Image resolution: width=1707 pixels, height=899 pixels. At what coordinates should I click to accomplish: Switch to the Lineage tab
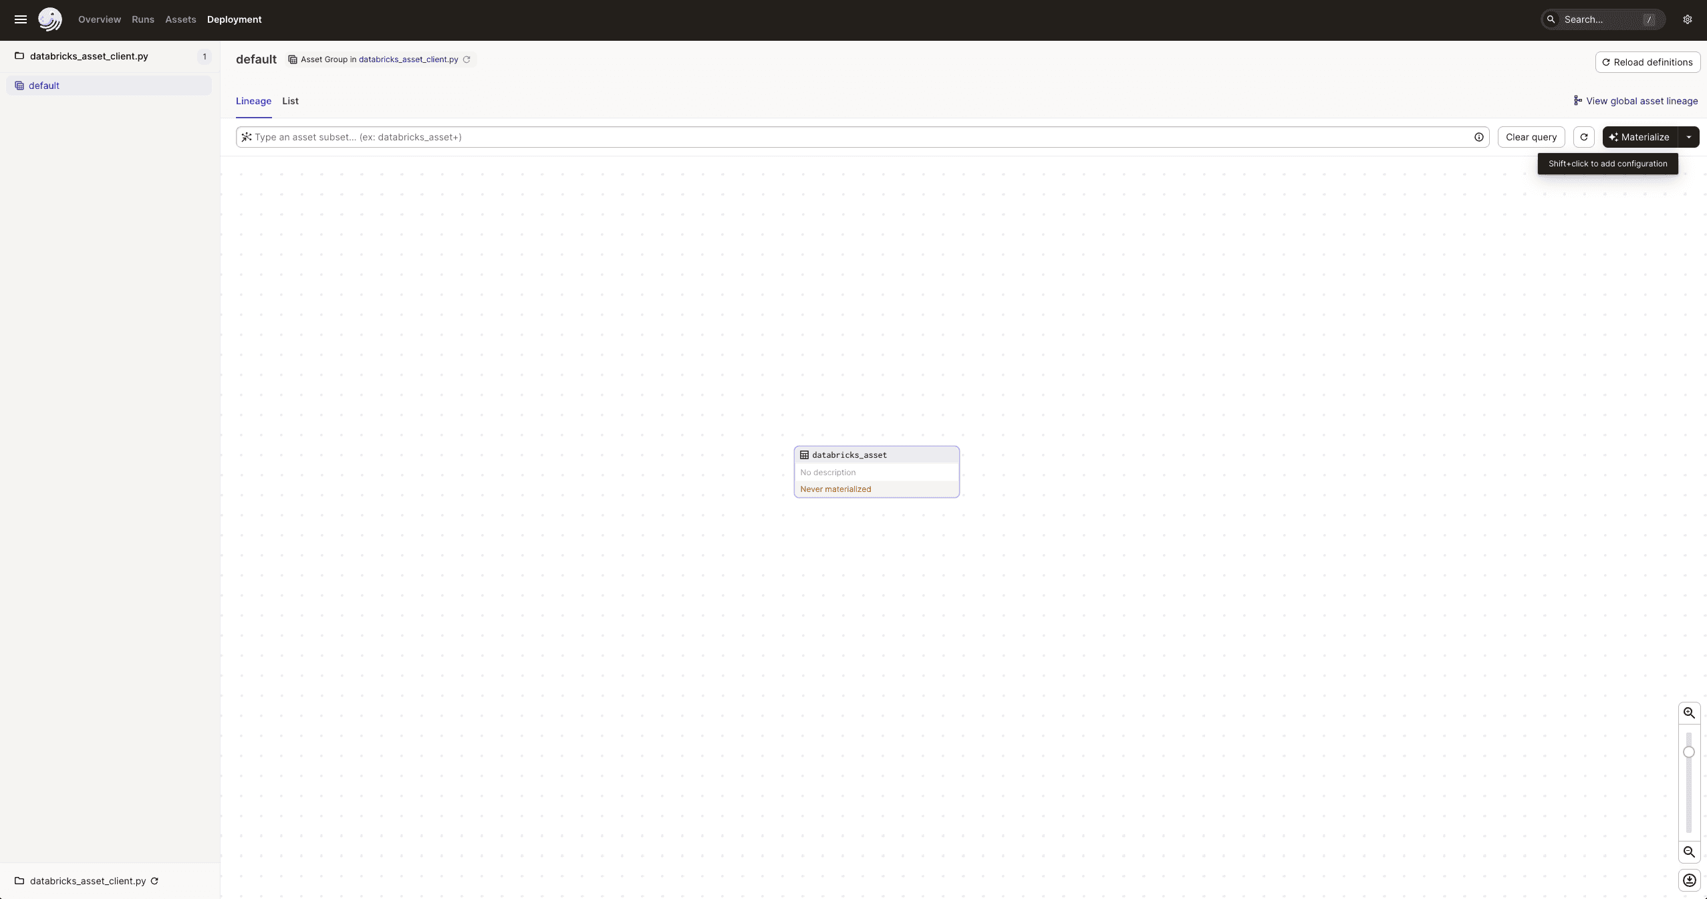pos(253,100)
